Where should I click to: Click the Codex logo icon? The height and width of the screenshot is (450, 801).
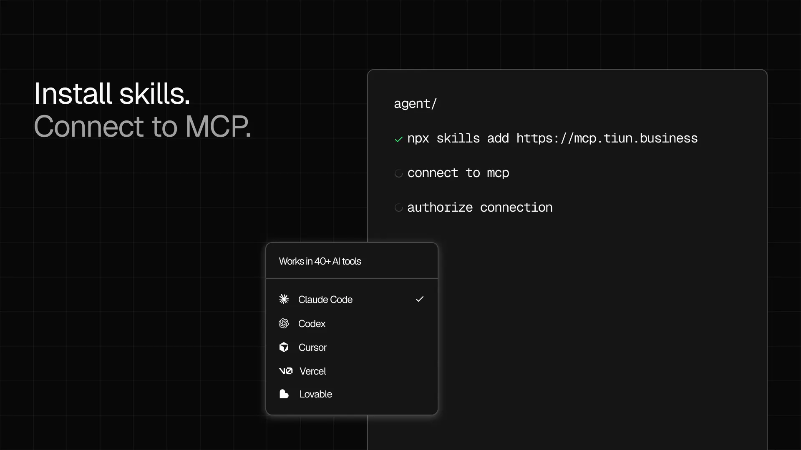click(284, 323)
